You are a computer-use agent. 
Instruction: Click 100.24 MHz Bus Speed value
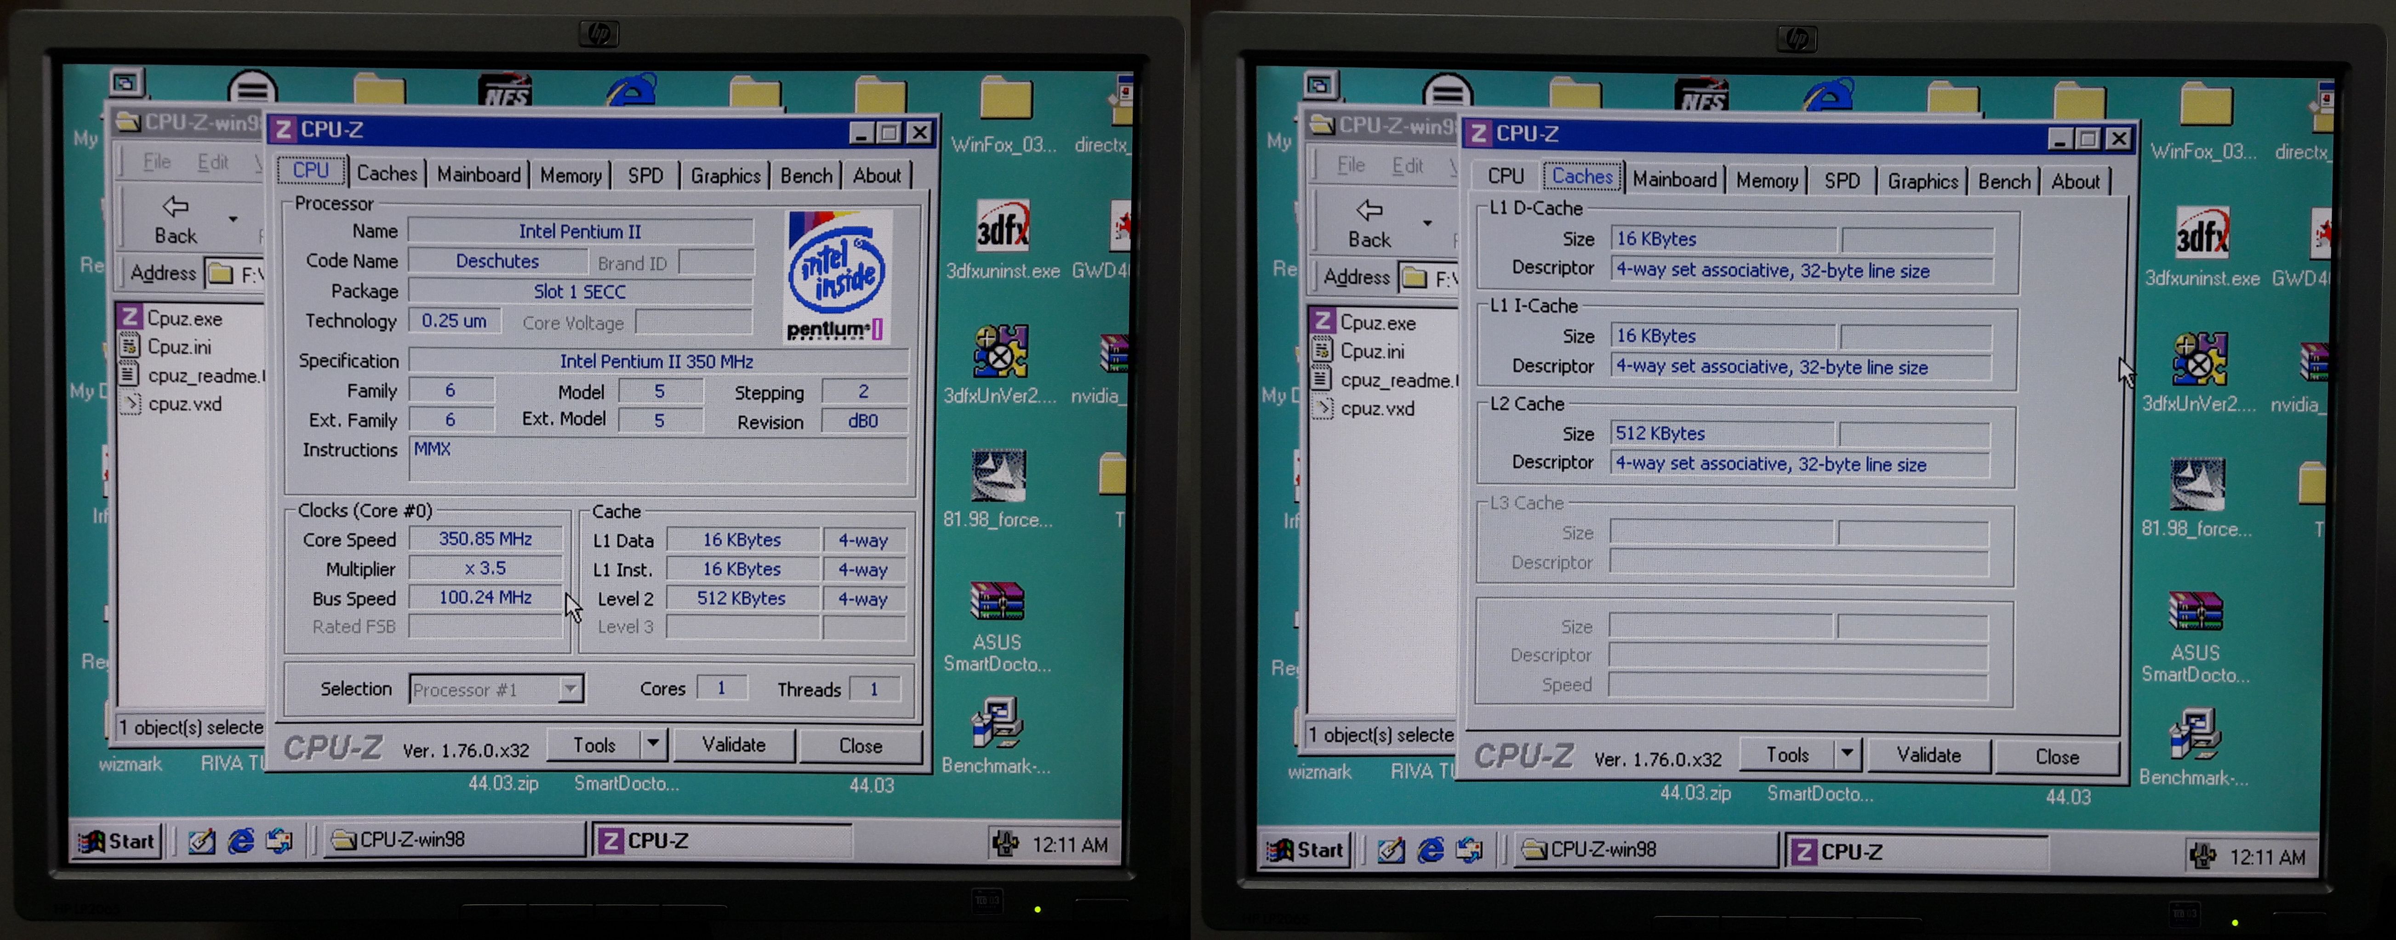click(485, 597)
